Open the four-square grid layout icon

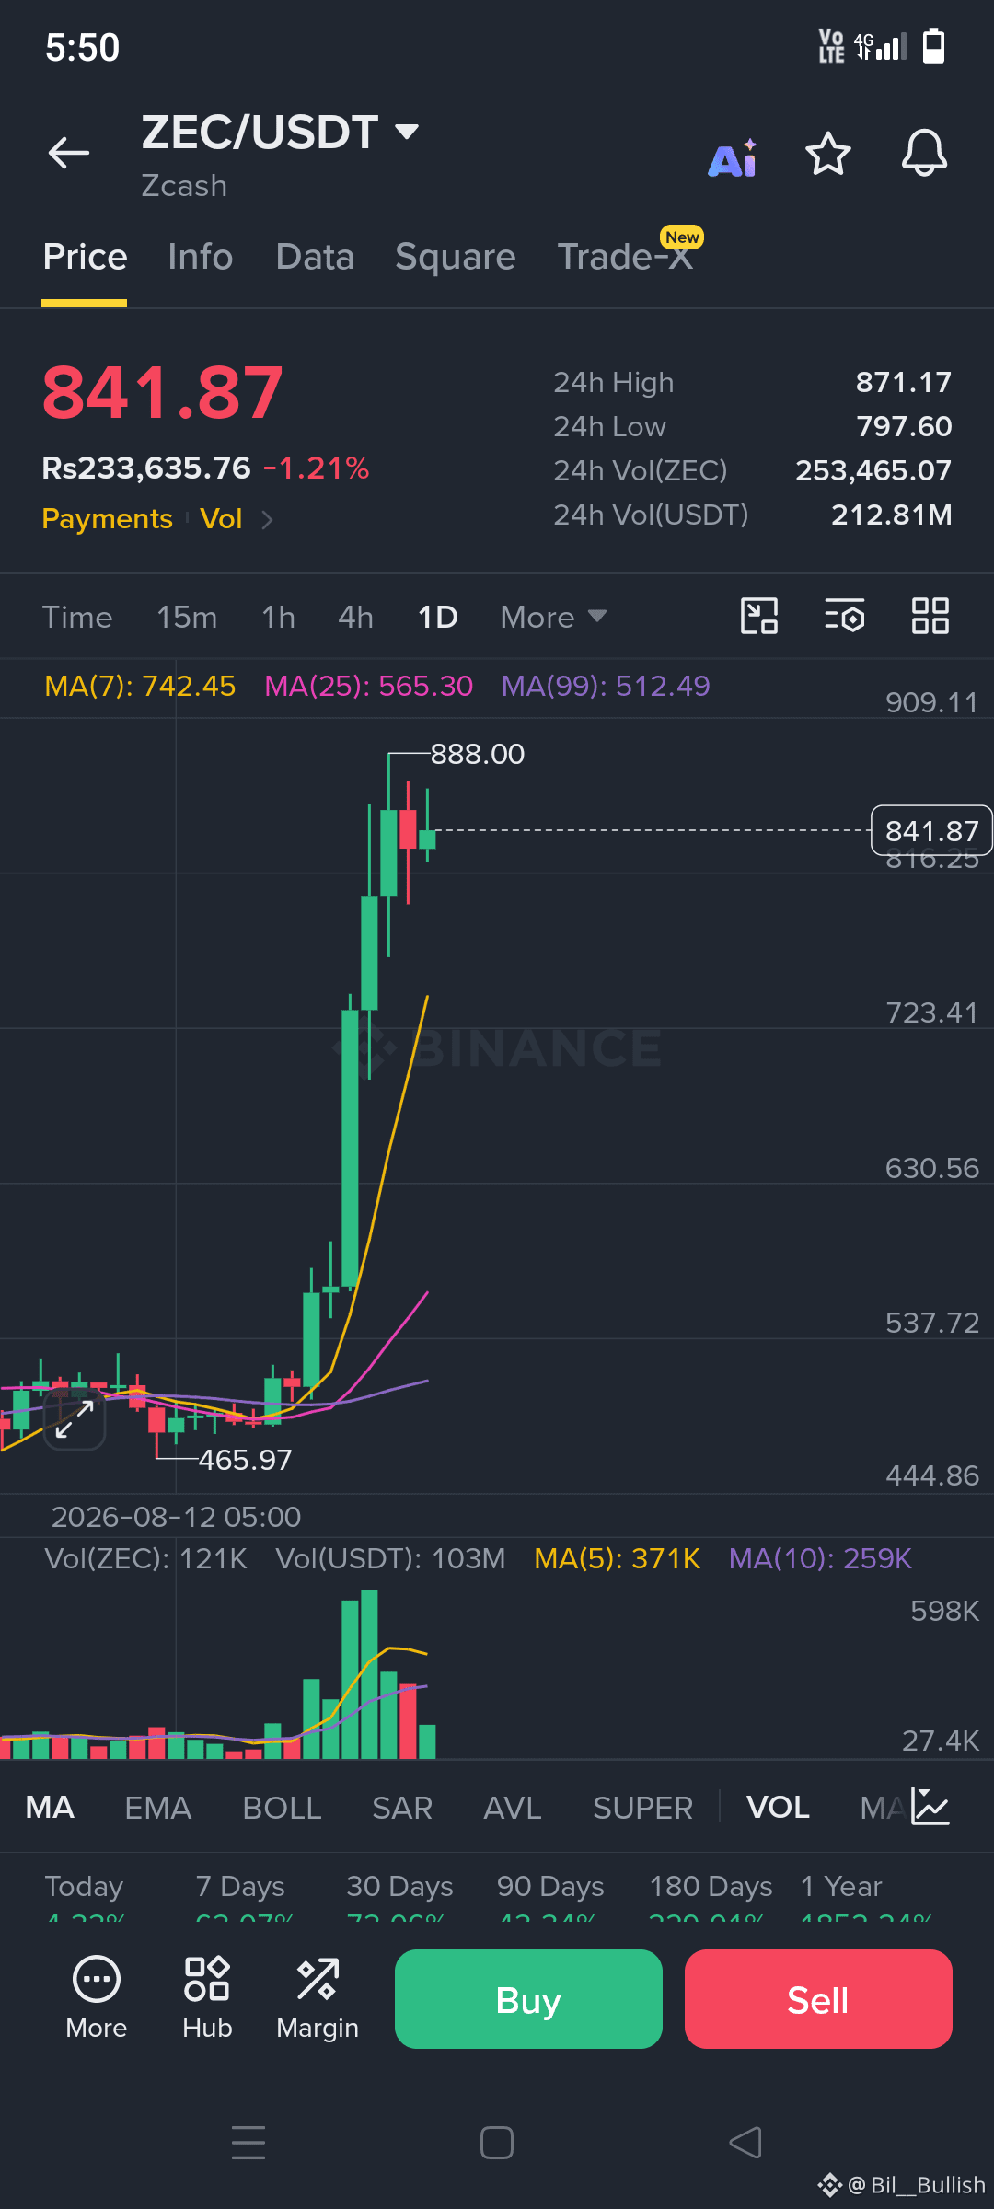point(930,616)
